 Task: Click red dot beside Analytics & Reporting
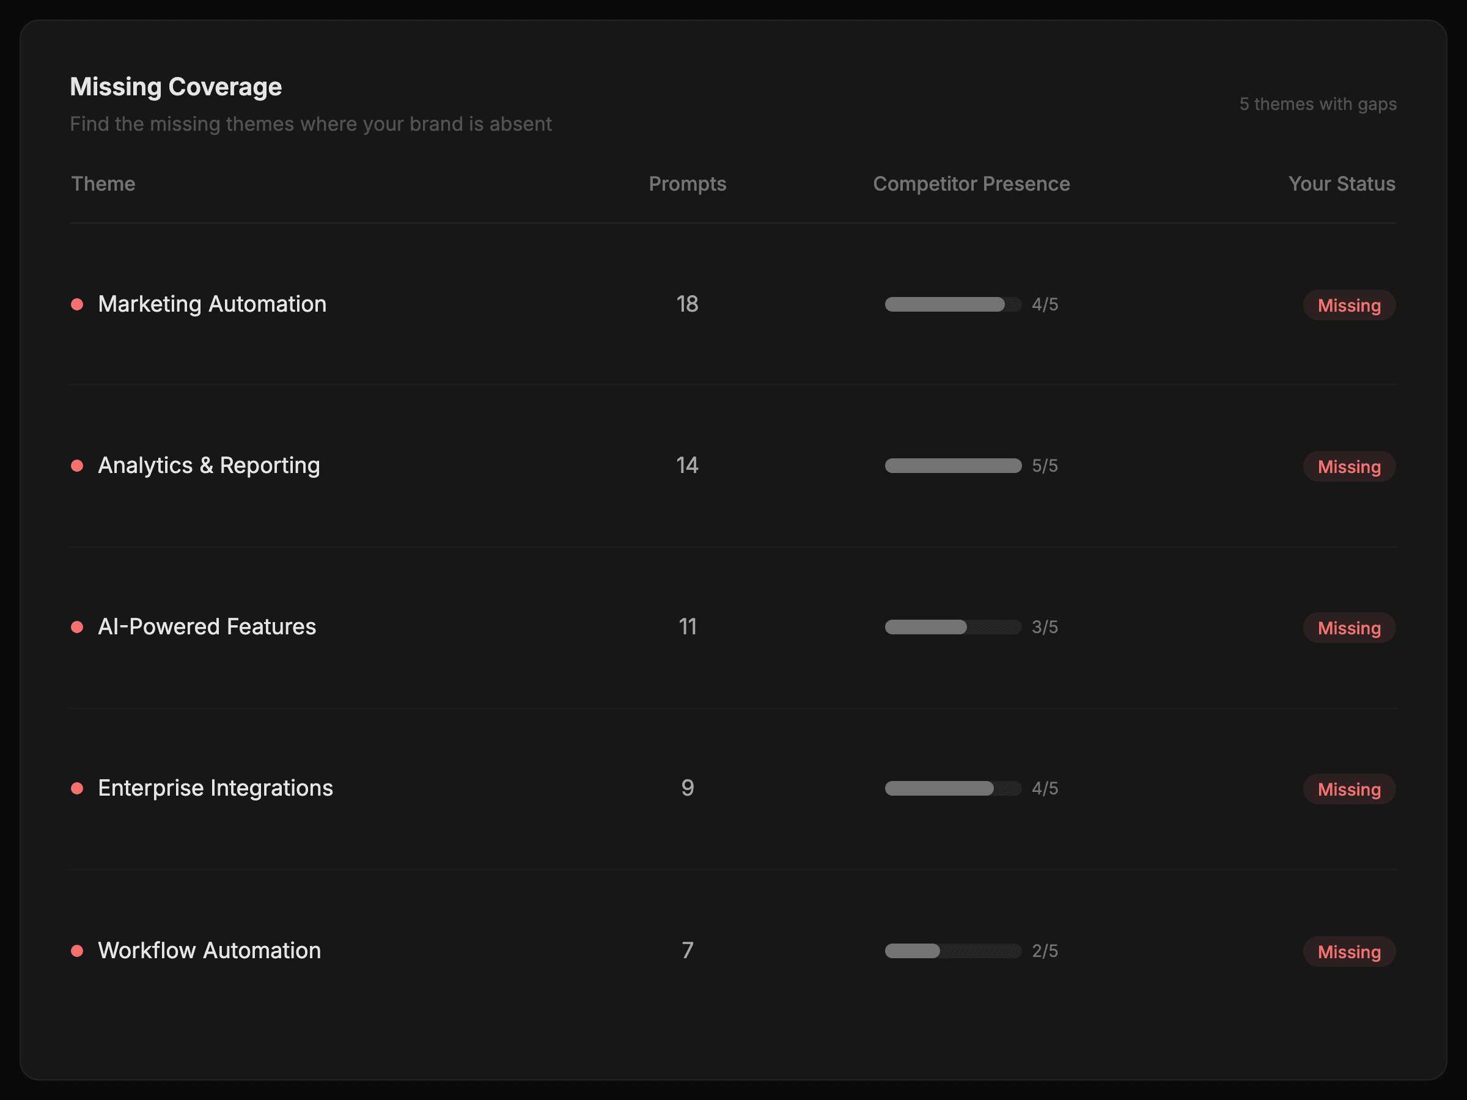tap(77, 466)
